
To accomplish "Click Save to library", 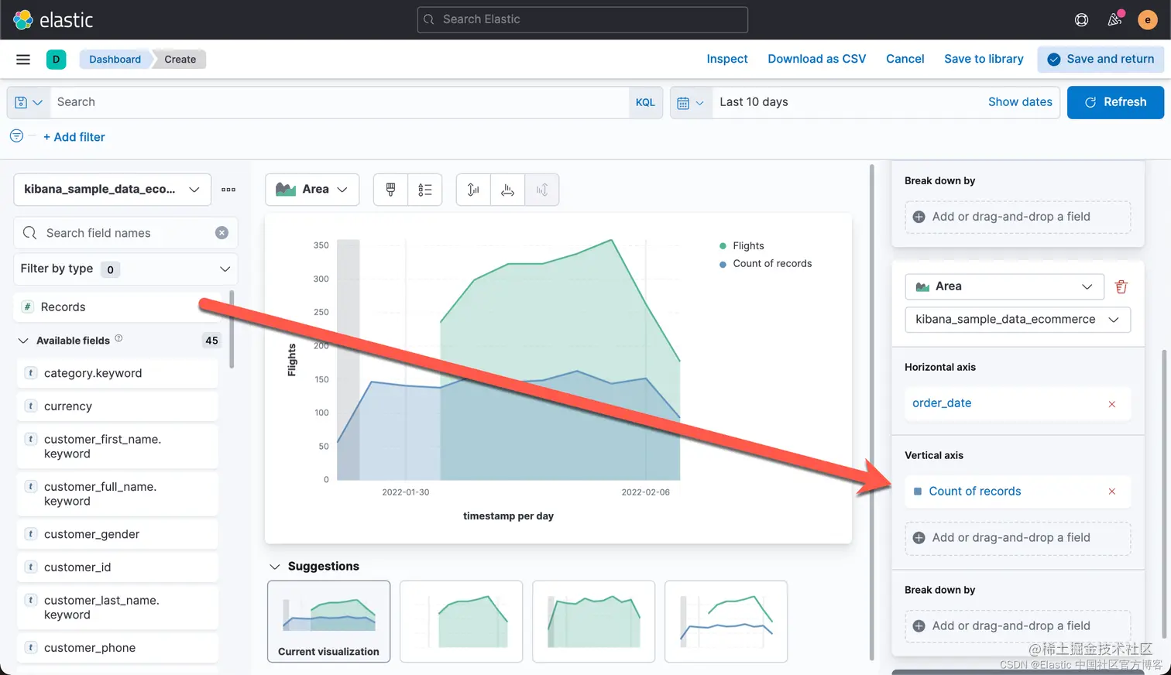I will [x=984, y=59].
